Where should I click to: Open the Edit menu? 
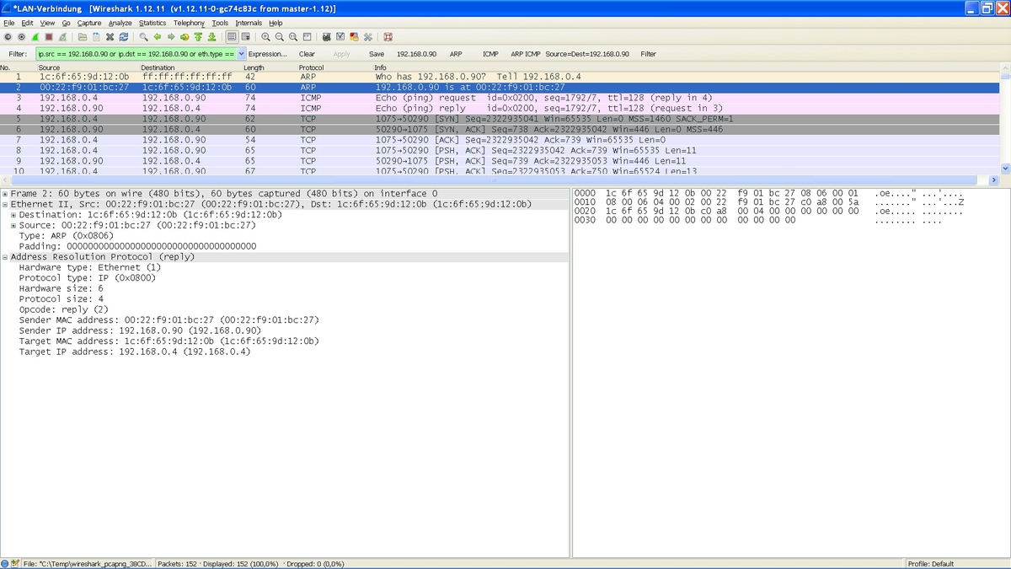[x=28, y=23]
